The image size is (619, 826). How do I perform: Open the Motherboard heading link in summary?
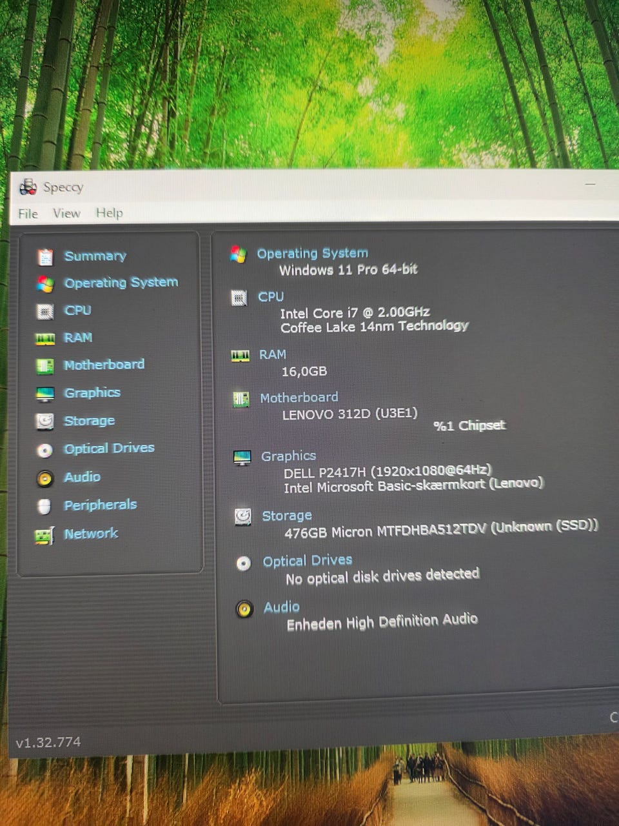pyautogui.click(x=299, y=398)
